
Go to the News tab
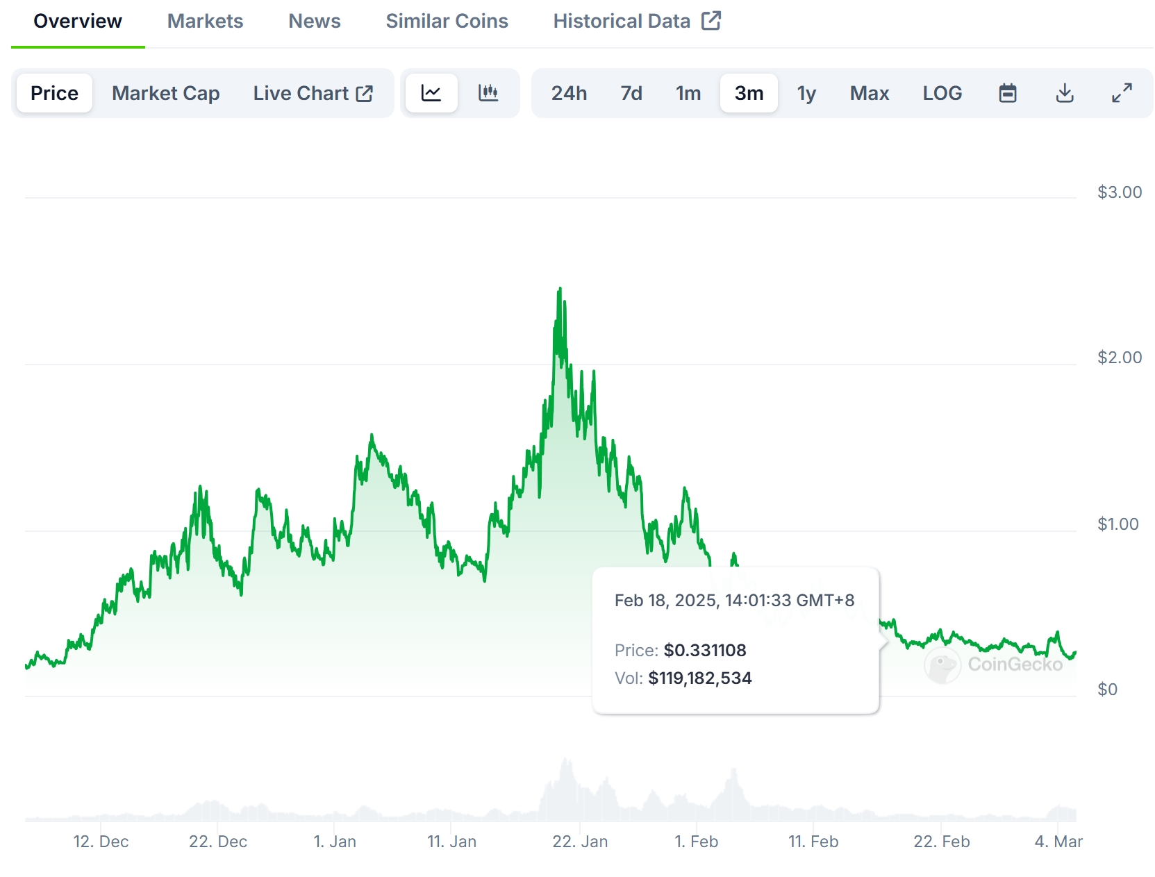click(315, 22)
